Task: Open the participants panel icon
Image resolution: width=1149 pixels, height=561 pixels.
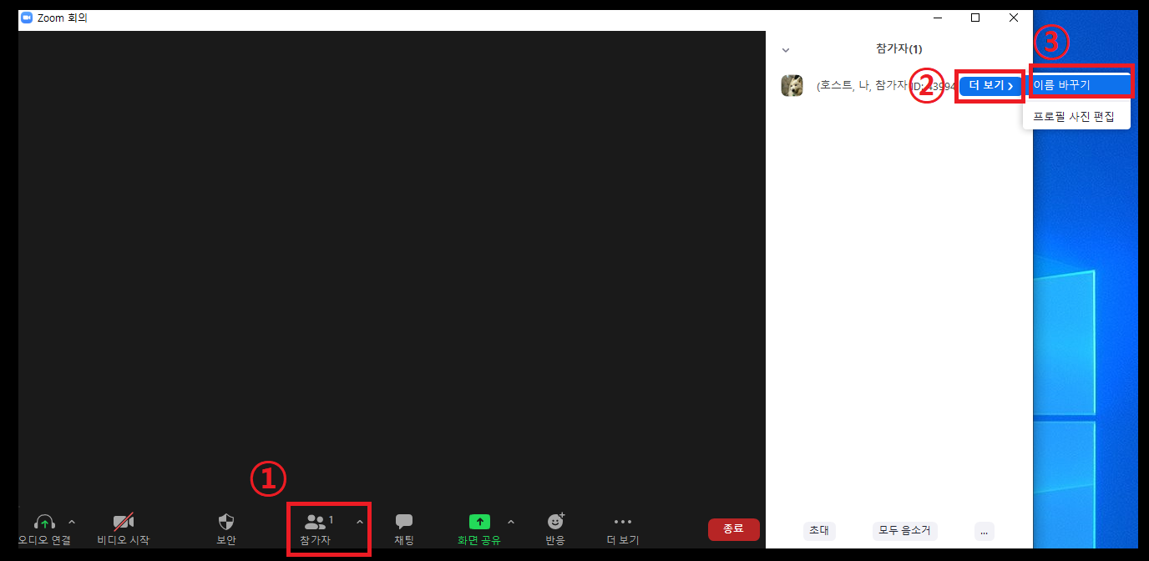Action: 316,523
